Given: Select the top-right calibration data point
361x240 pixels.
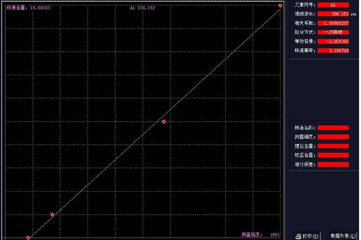Looking at the screenshot, I should [281, 5].
